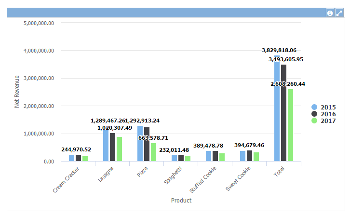
Task: Click the green 2017 legend color dot
Action: click(315, 121)
